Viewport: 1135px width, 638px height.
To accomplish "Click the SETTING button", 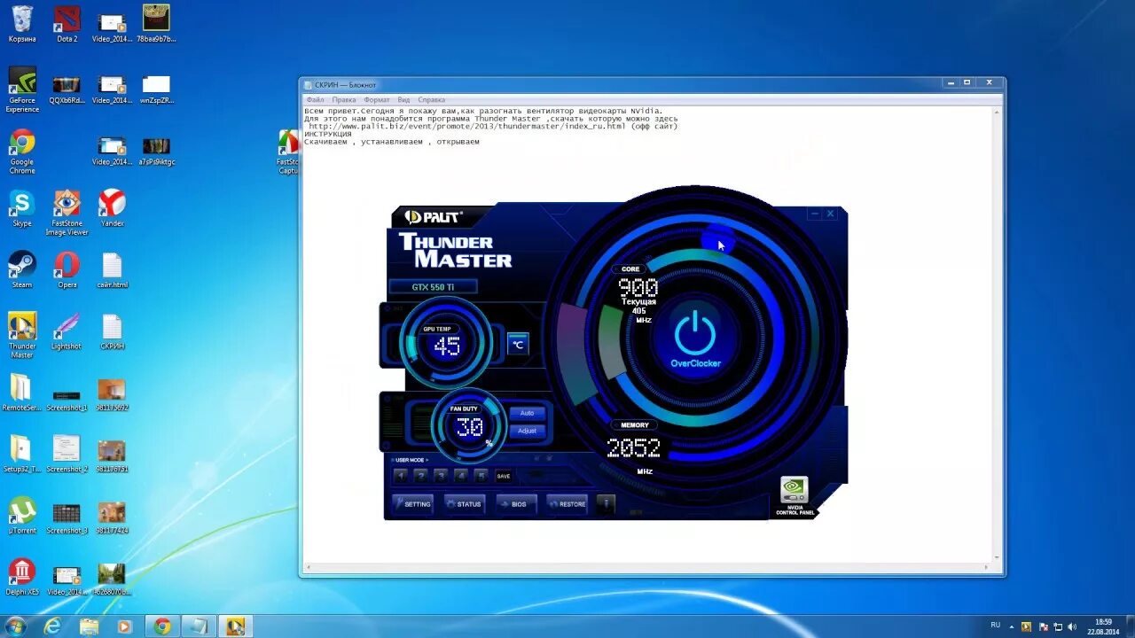I will point(413,504).
